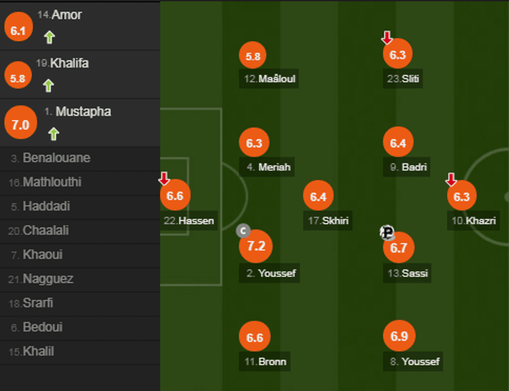This screenshot has height=391, width=509.
Task: Click the red arrow on goalkeeper Hassen
Action: [x=164, y=179]
